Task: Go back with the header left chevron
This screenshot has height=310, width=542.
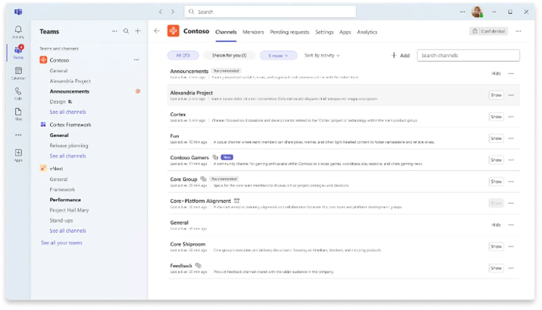Action: point(160,12)
